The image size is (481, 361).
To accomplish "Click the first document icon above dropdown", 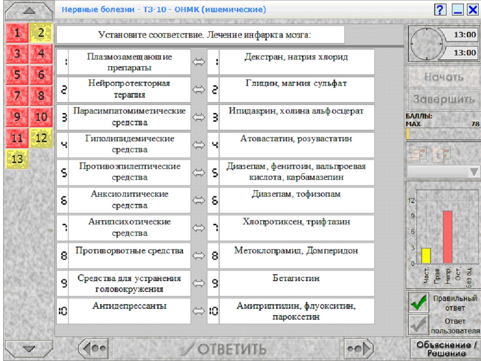I will (x=417, y=153).
